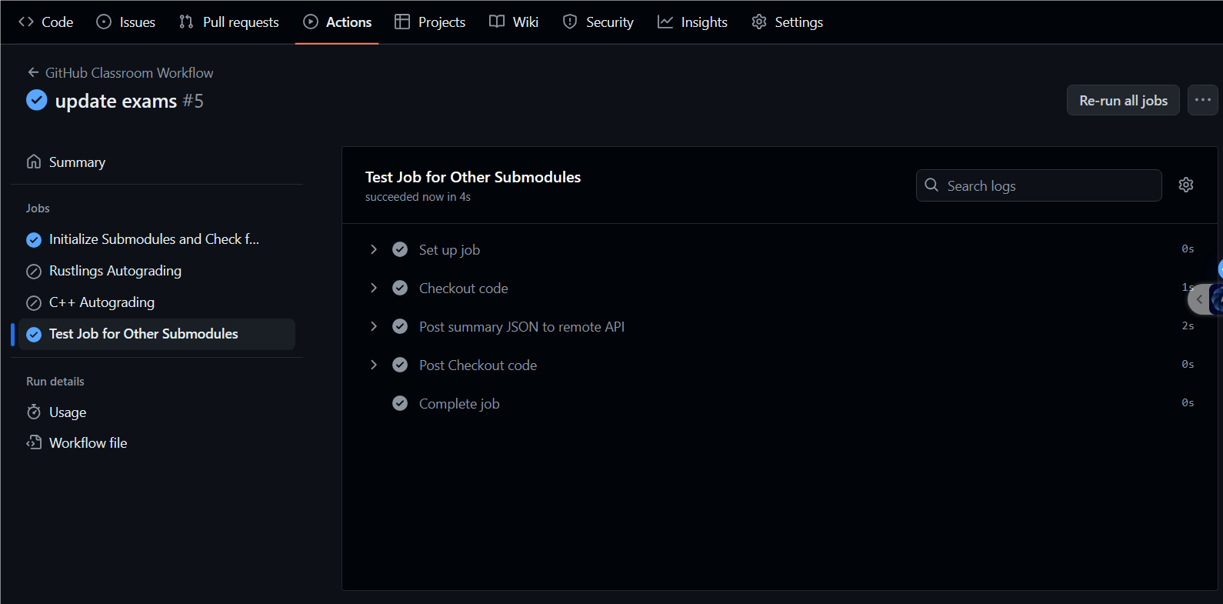Screen dimensions: 1223x604
Task: Go to Pull requests tab
Action: (x=229, y=22)
